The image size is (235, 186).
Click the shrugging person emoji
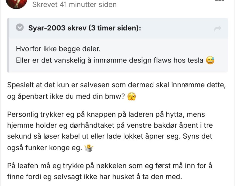(88, 148)
